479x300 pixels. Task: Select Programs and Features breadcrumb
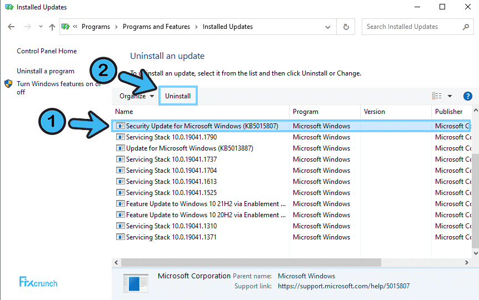156,27
